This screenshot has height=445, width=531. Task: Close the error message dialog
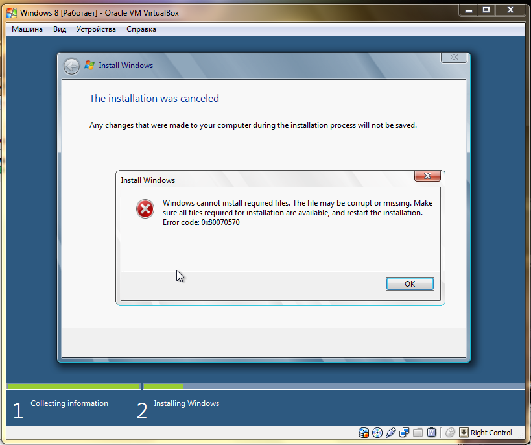click(427, 176)
